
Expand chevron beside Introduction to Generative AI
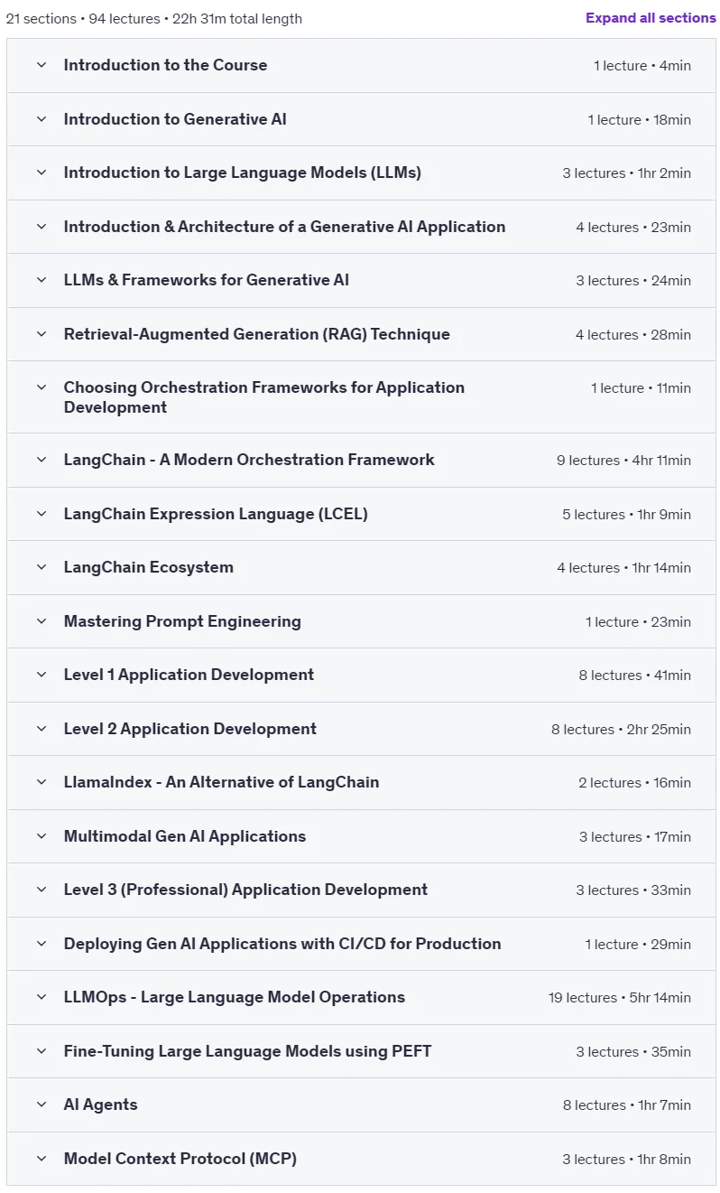click(x=41, y=119)
